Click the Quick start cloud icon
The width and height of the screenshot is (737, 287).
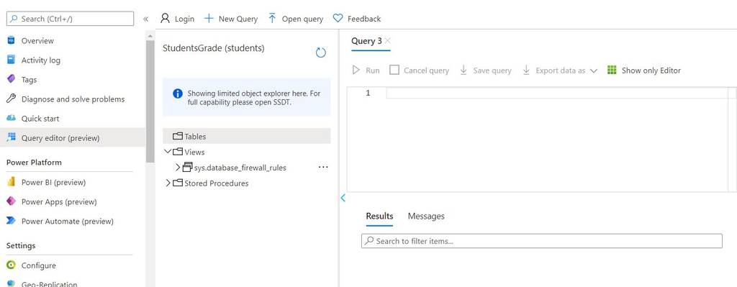tap(12, 119)
